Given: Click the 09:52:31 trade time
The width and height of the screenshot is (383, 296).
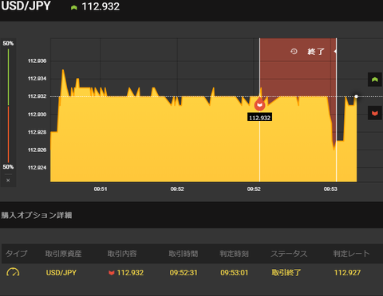Looking at the screenshot, I should [184, 273].
